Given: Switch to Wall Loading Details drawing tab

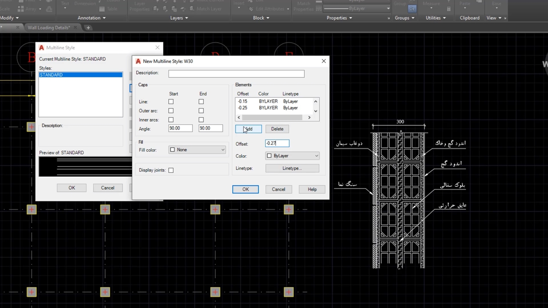Looking at the screenshot, I should click(48, 28).
